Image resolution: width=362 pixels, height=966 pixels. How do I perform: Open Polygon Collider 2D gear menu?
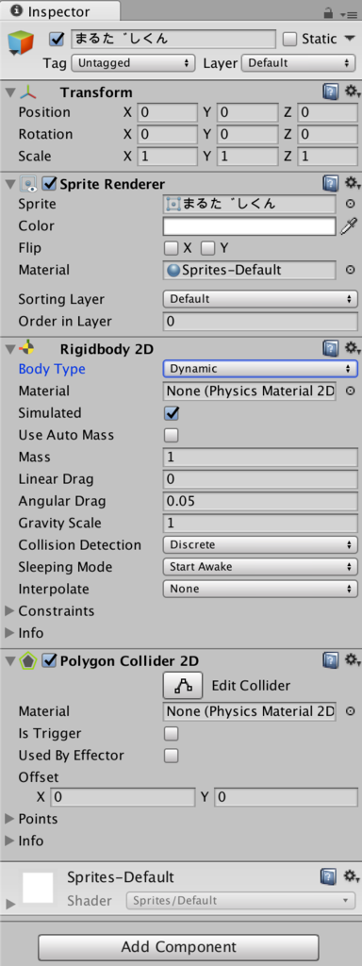[352, 661]
